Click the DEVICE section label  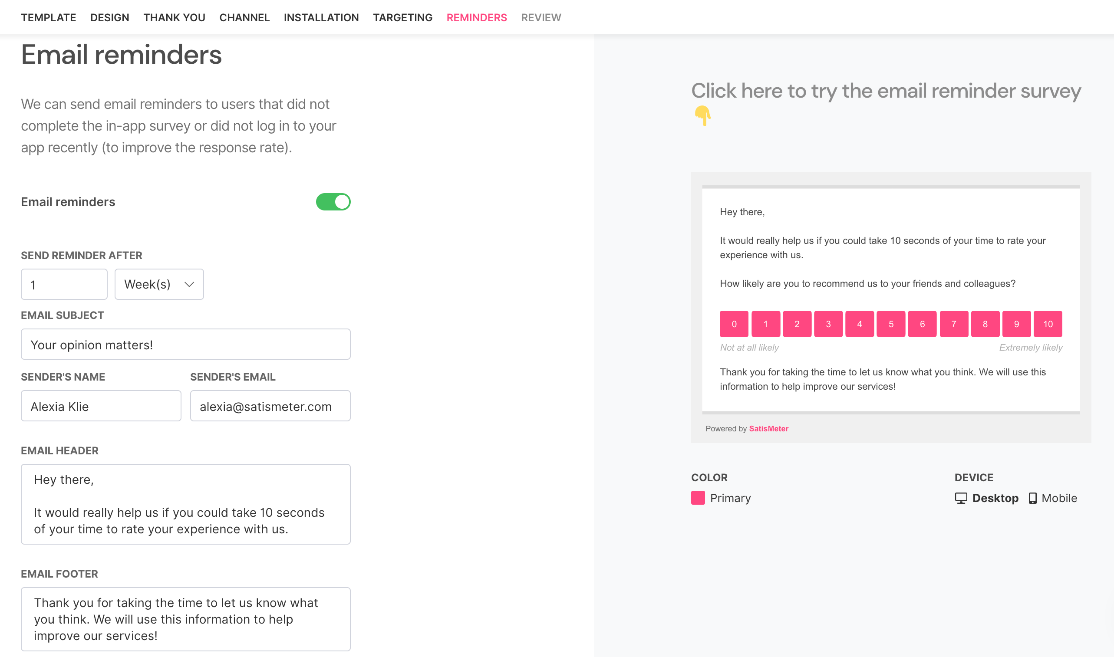tap(974, 478)
